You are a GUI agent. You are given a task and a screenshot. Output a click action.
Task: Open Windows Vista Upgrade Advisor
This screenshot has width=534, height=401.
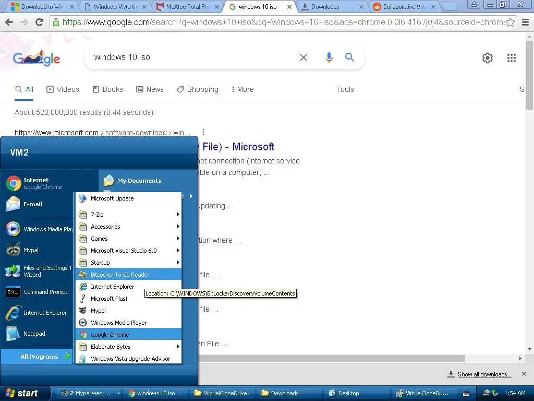129,359
